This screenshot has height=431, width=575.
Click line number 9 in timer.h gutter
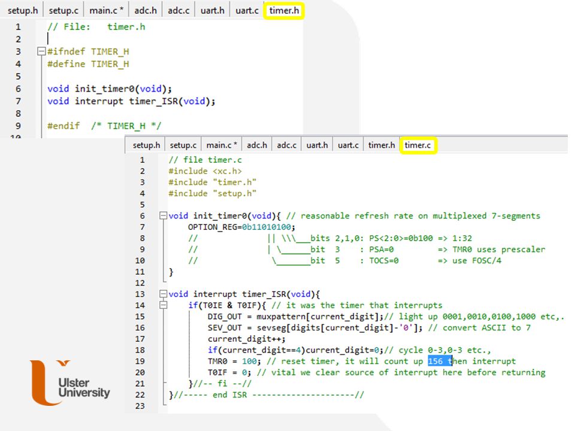coord(18,126)
